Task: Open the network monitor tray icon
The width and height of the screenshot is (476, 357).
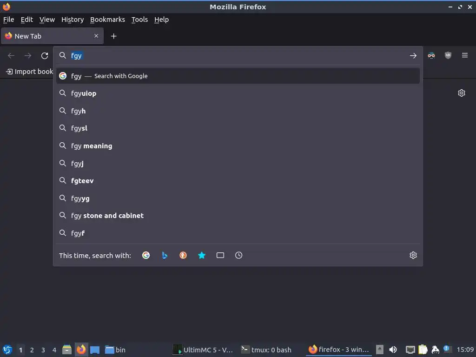Action: pos(410,350)
